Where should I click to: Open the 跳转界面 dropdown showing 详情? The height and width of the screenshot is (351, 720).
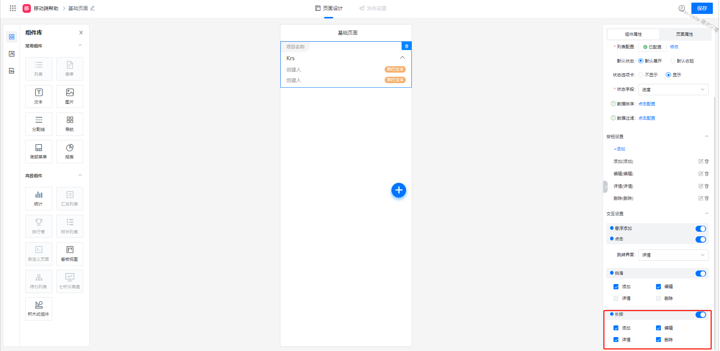673,255
